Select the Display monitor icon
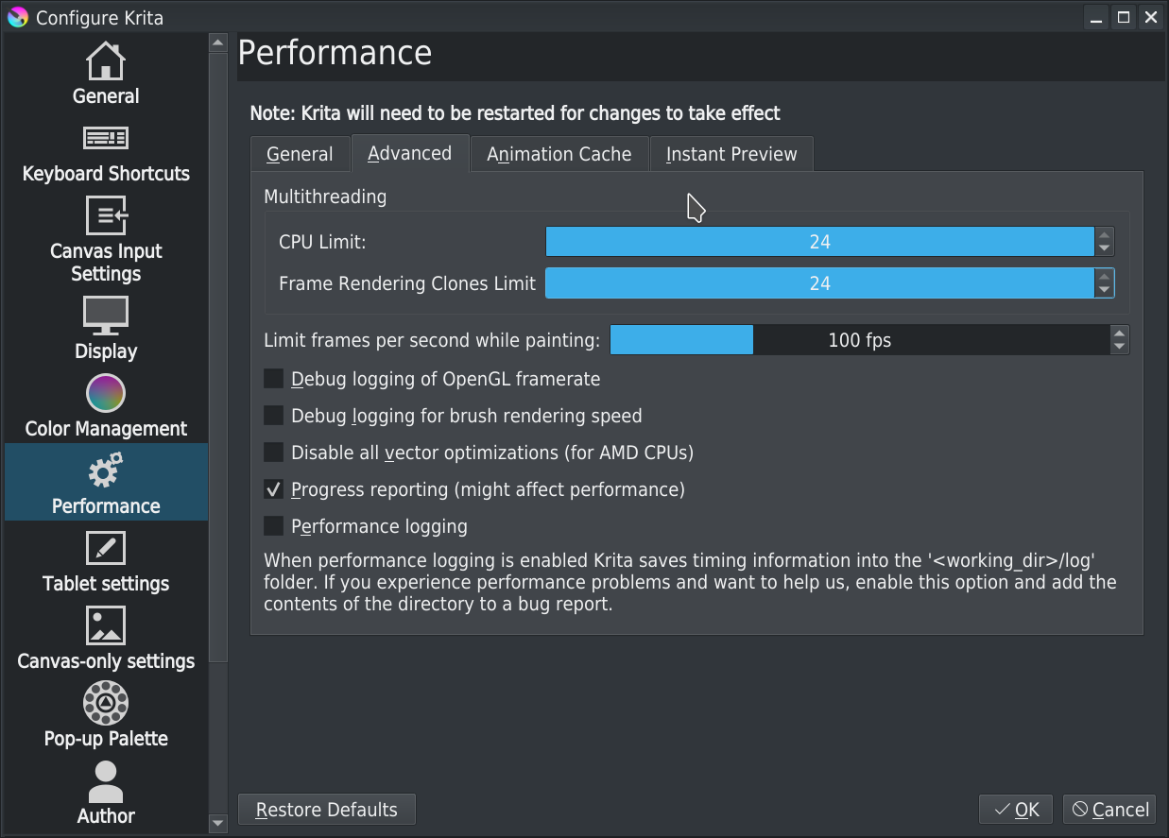The height and width of the screenshot is (838, 1169). (x=105, y=316)
